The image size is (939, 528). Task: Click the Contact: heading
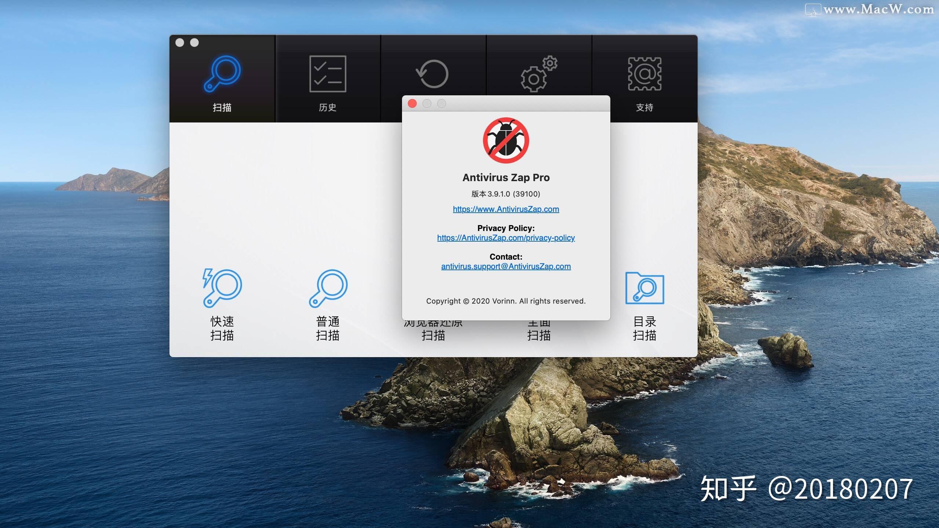(x=506, y=257)
